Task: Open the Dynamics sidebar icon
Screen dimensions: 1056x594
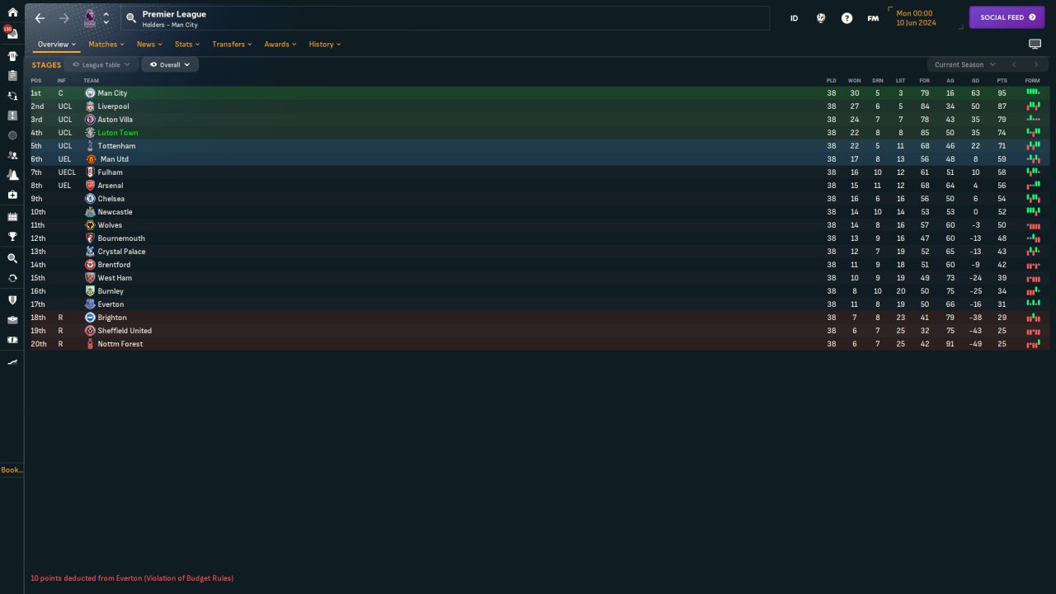Action: coord(12,96)
